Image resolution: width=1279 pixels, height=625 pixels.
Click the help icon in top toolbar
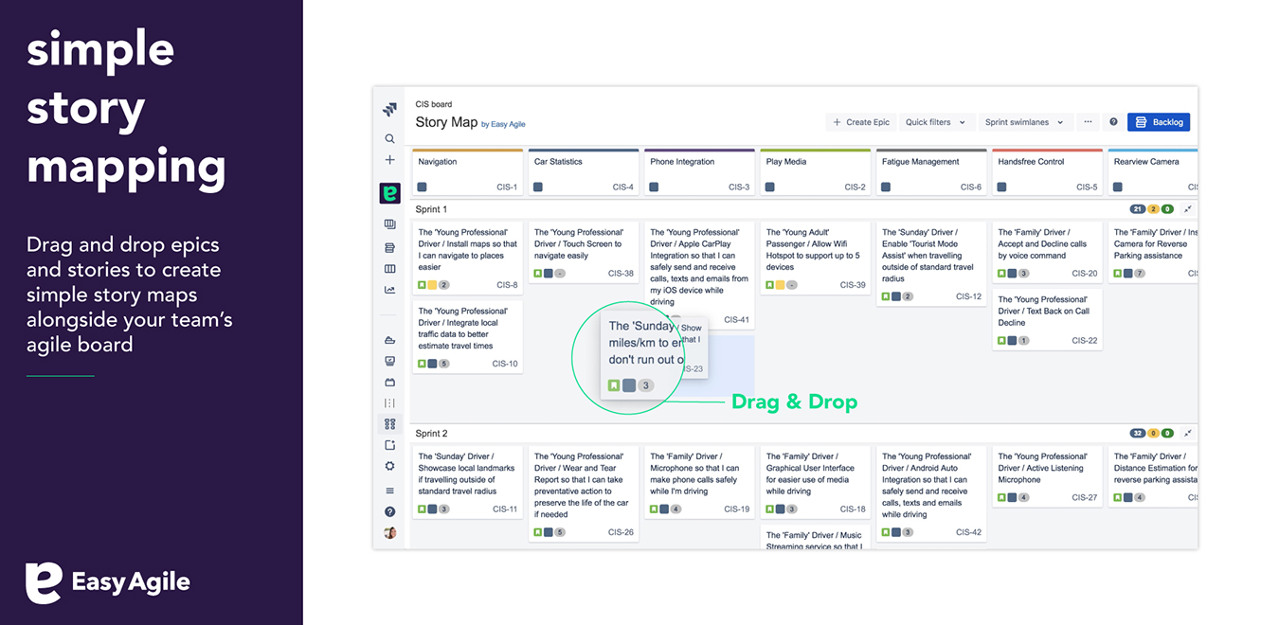[x=1113, y=122]
